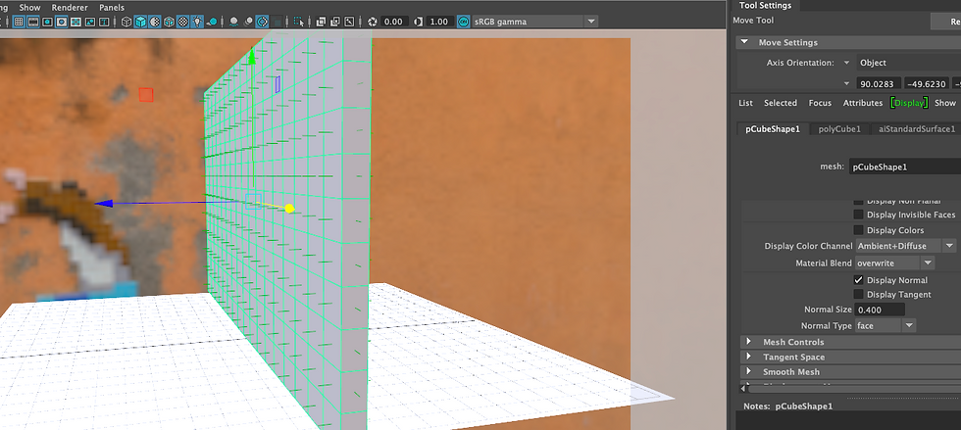Open the Panels menu
961x430 pixels.
pyautogui.click(x=112, y=8)
